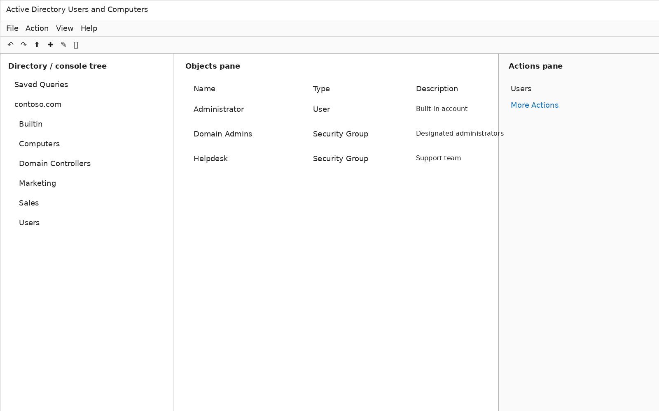The width and height of the screenshot is (659, 411).
Task: Select the Administrator user row
Action: [219, 109]
